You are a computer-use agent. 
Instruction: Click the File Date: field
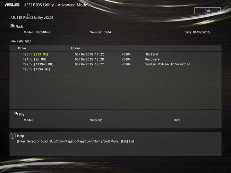[x=177, y=120]
